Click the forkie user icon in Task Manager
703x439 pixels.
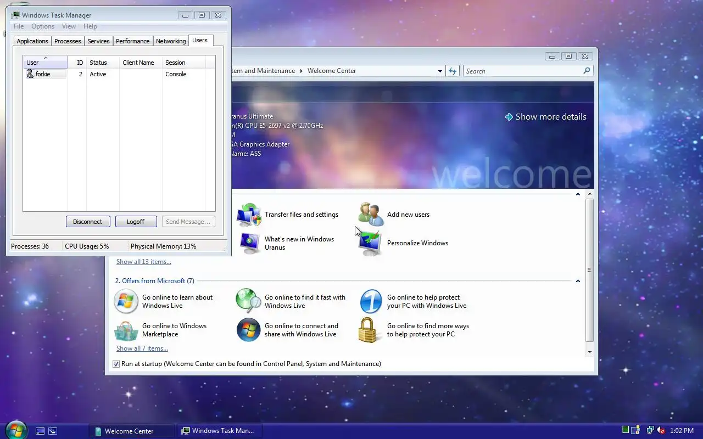click(30, 74)
